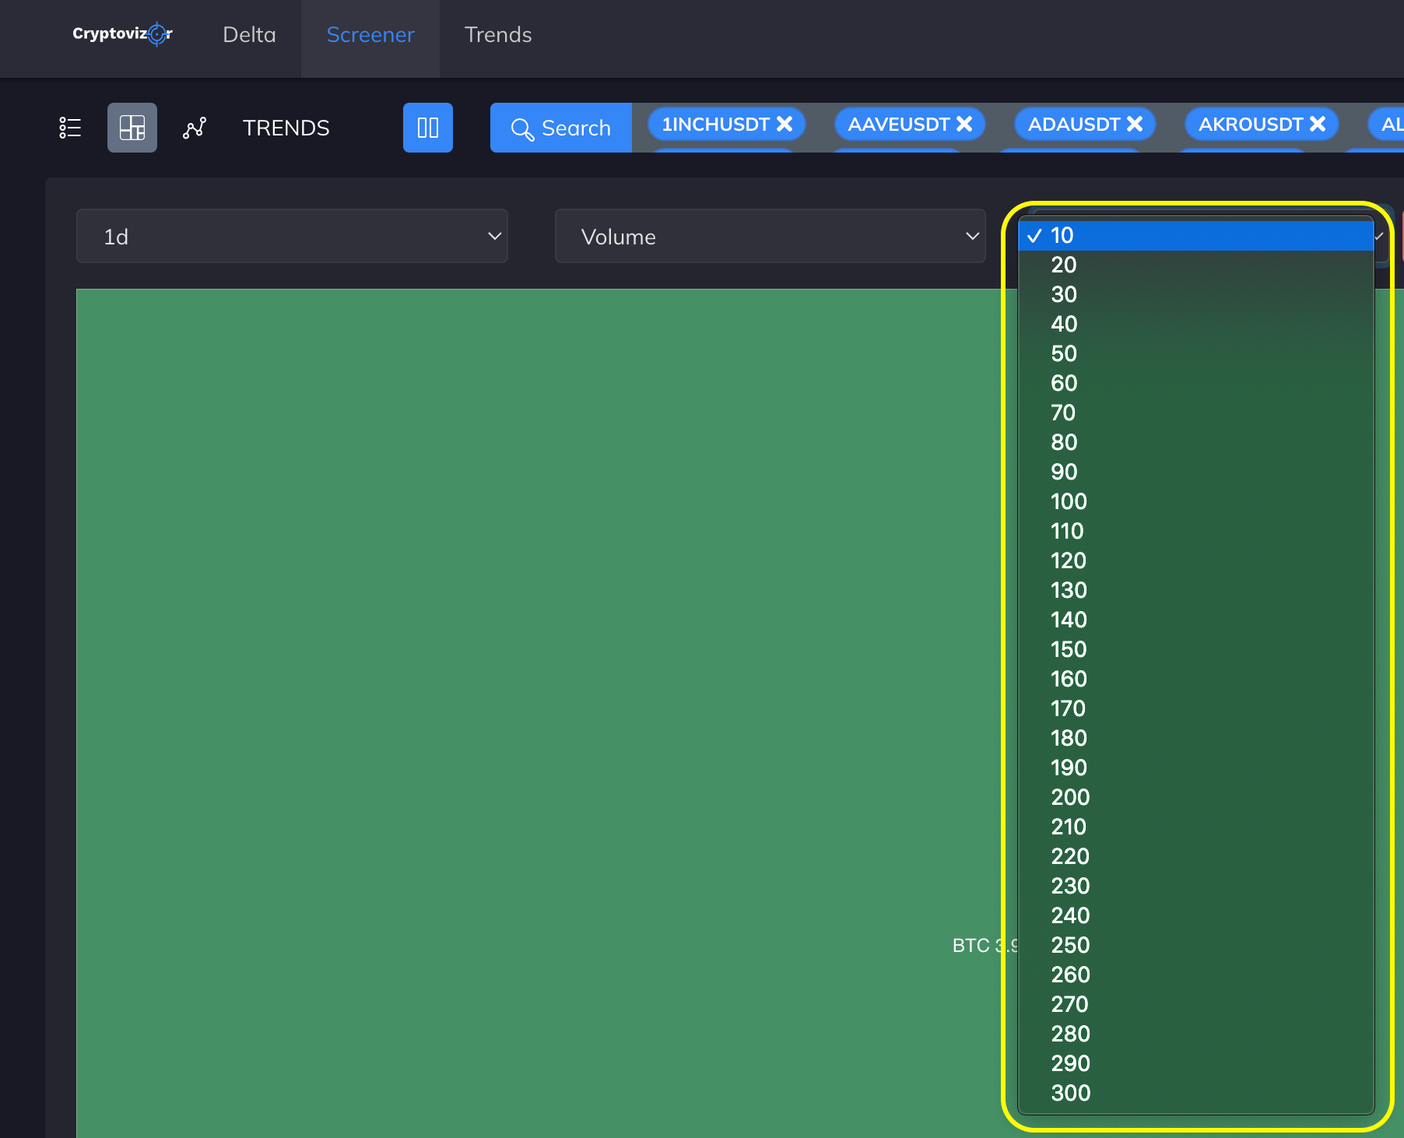Open the line chart view icon

(x=195, y=128)
